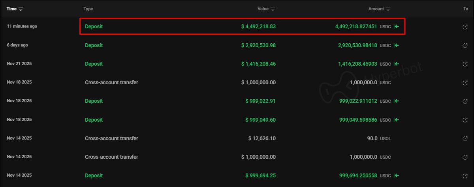Screen dimensions: 474x187
Task: Open transaction link for the 90.0 USOL transfer
Action: pyautogui.click(x=465, y=139)
